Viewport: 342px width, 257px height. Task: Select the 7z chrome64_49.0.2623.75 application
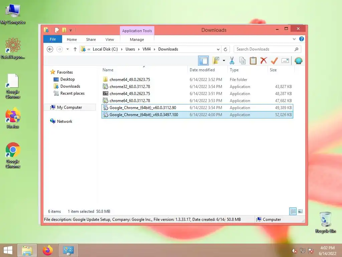coord(197,94)
